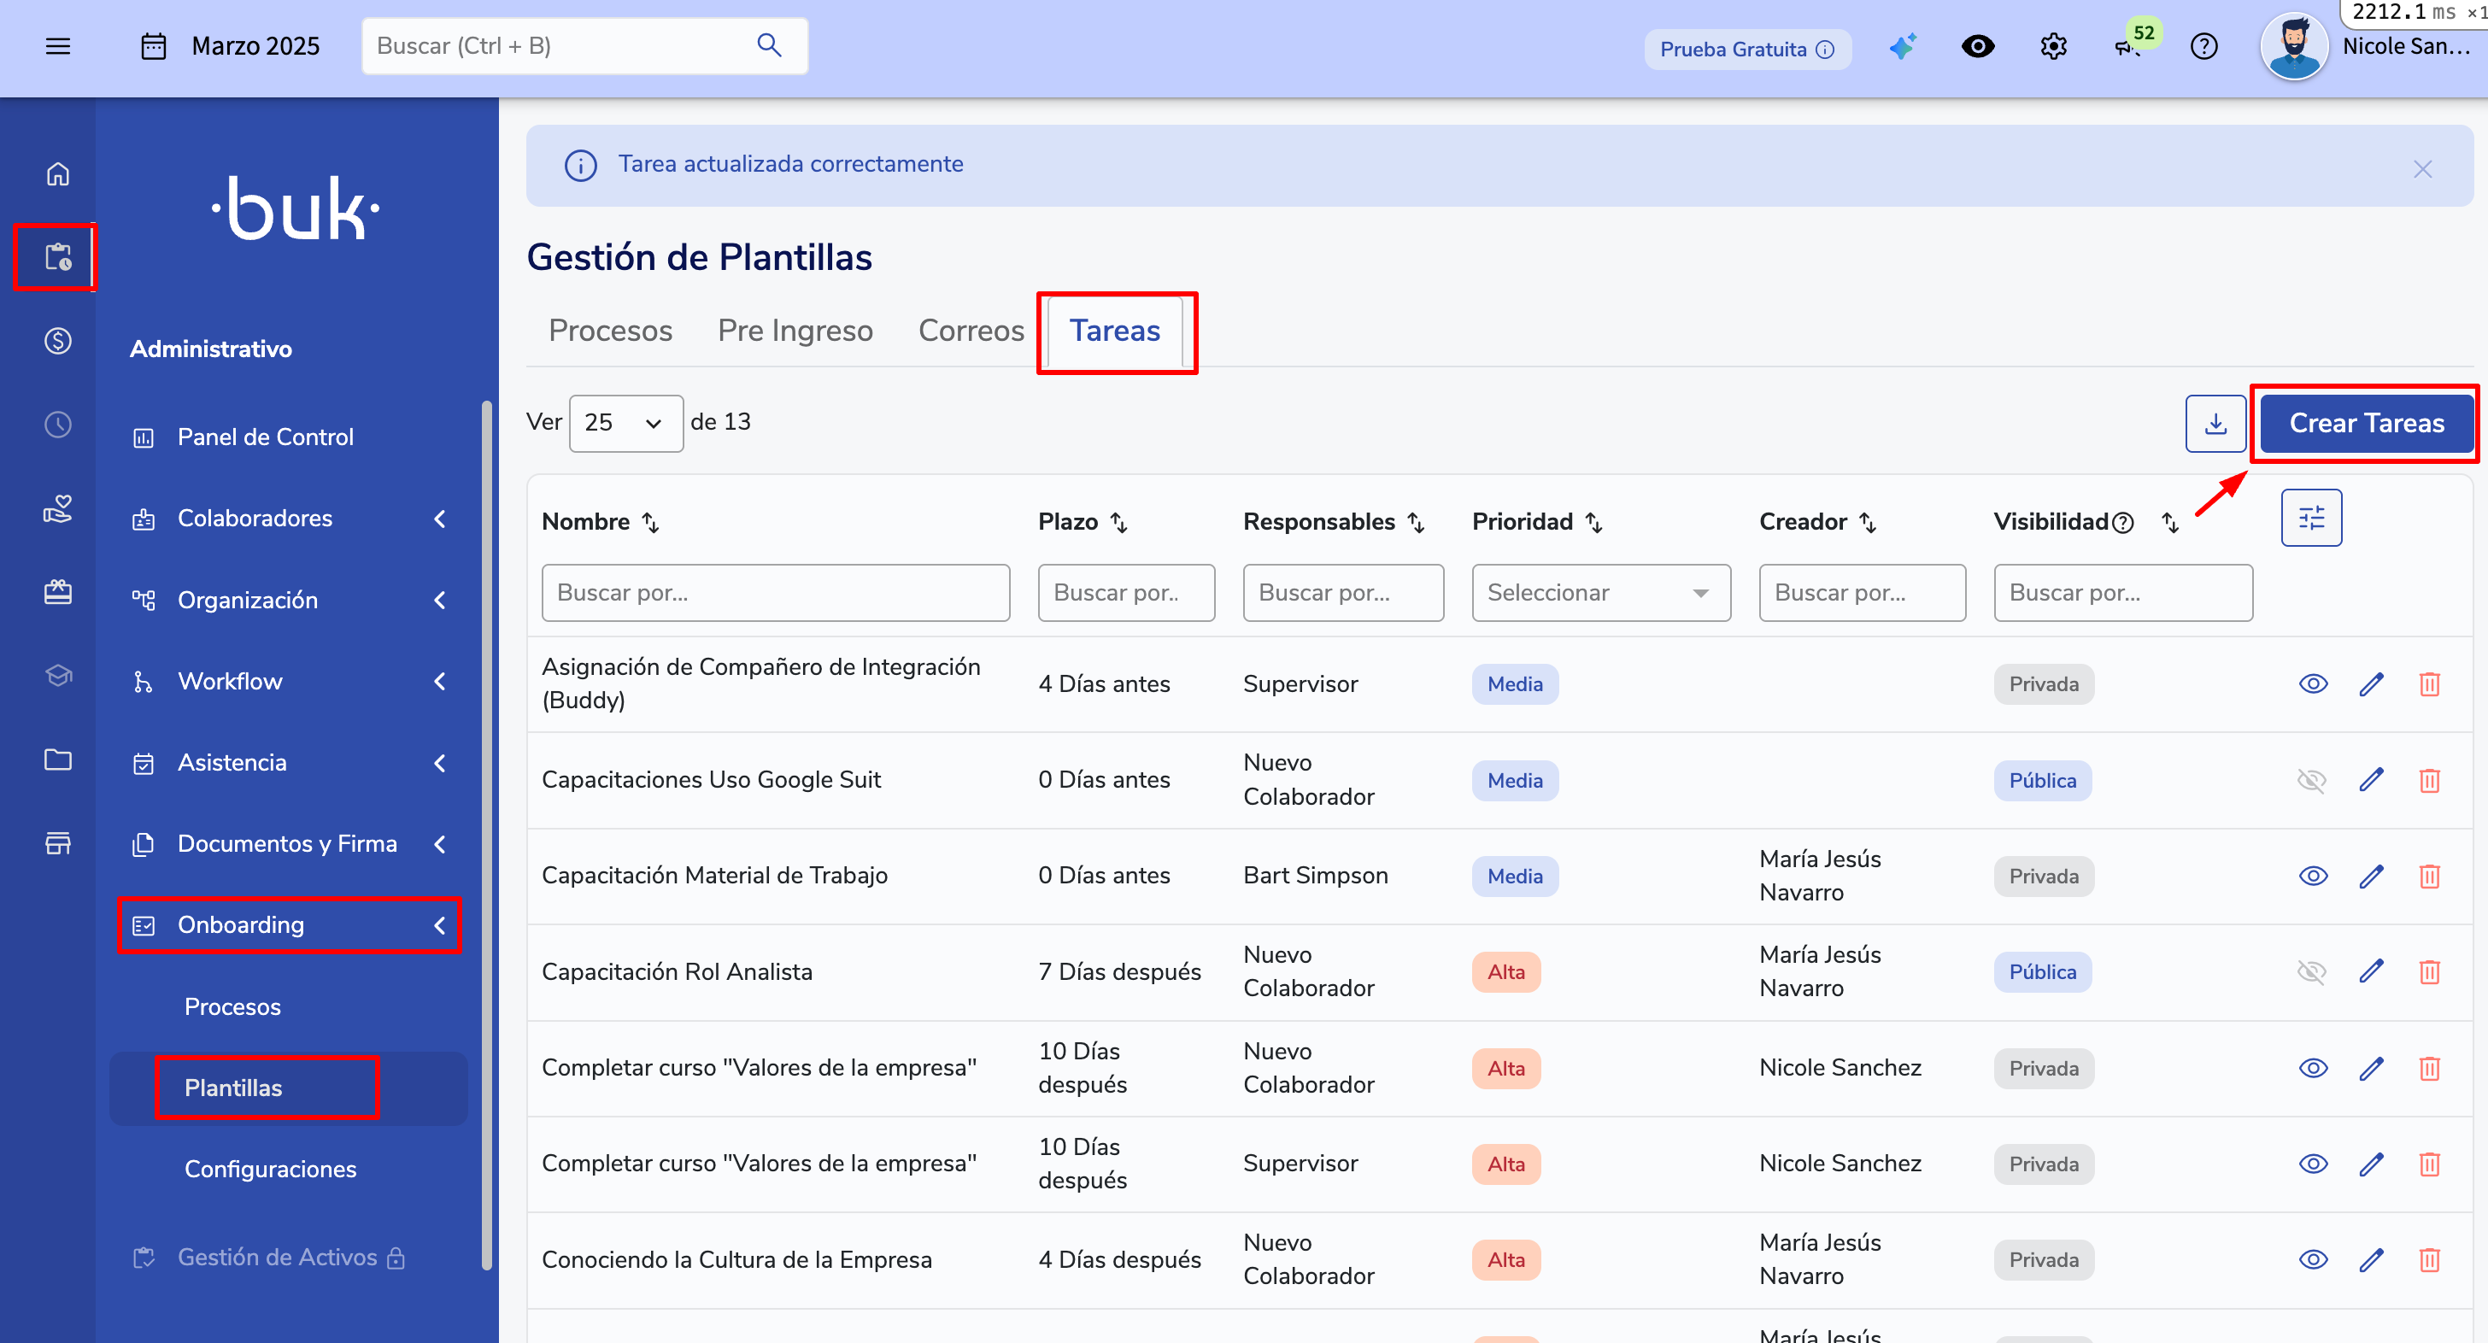
Task: Open the dollar sign payroll icon
Action: point(58,341)
